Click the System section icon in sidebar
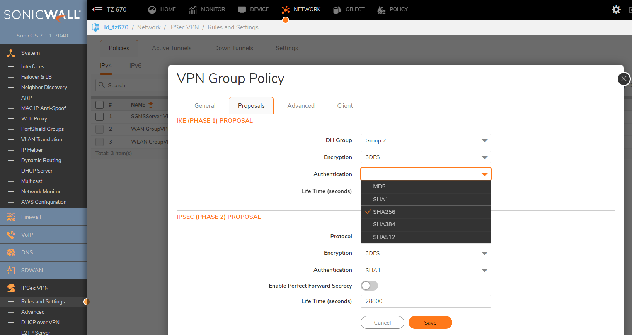 (11, 53)
